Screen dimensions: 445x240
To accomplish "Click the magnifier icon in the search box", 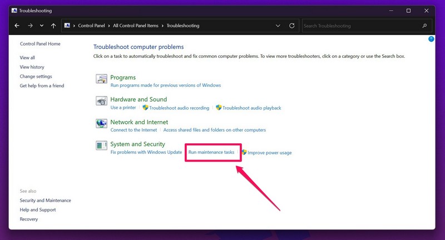I will tap(424, 26).
